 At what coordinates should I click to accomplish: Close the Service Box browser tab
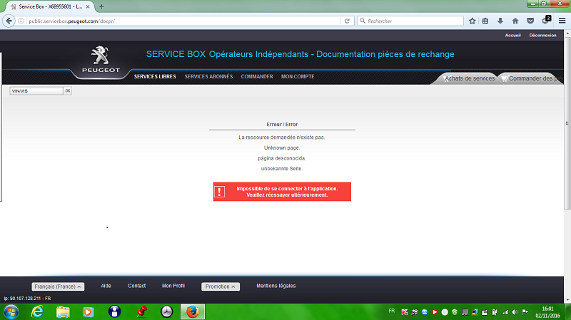88,6
